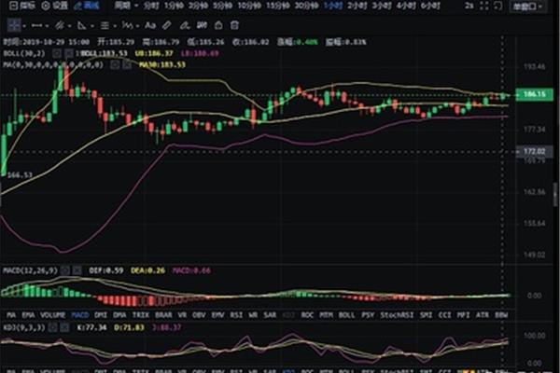Switch to the 10-minute period
Image resolution: width=560 pixels, height=373 pixels.
point(249,6)
